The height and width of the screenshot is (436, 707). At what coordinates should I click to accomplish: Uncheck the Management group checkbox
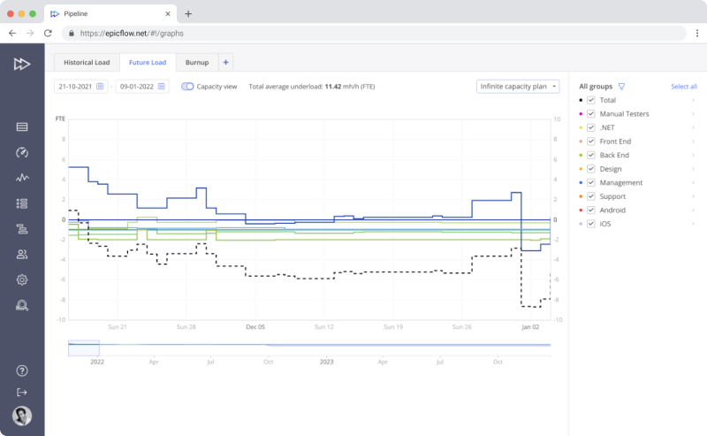[x=591, y=182]
